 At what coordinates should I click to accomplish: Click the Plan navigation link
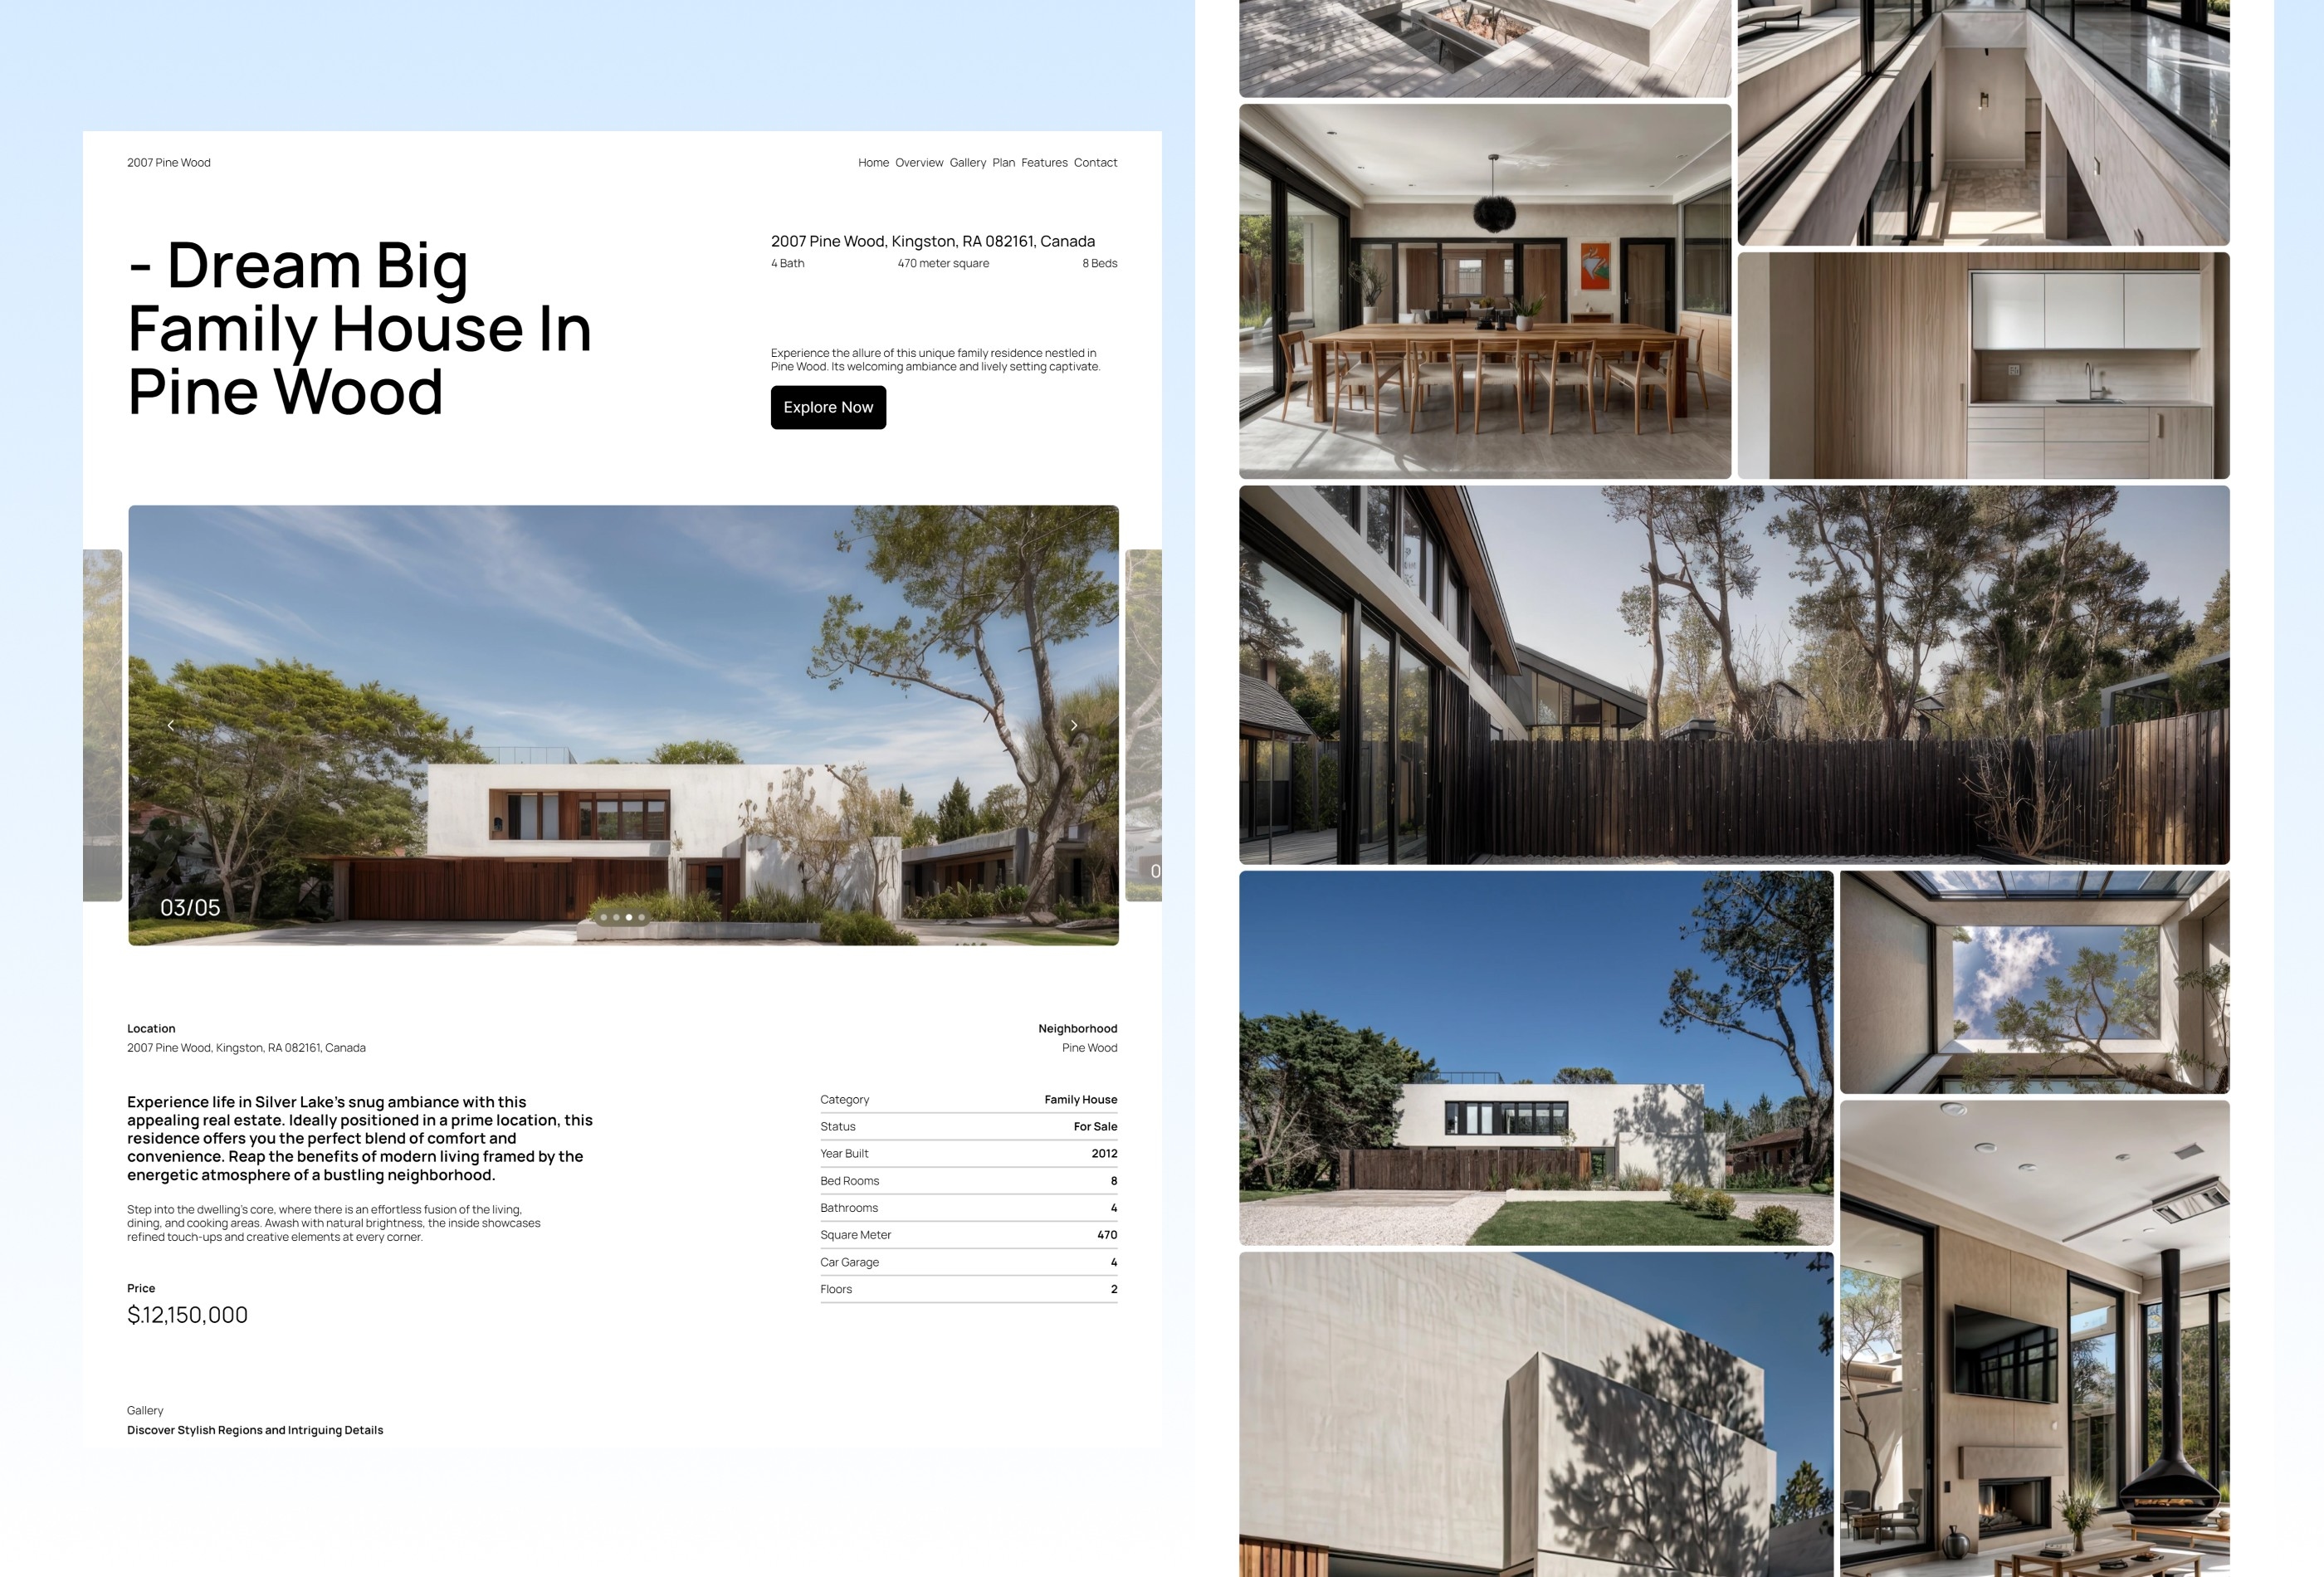(1003, 162)
